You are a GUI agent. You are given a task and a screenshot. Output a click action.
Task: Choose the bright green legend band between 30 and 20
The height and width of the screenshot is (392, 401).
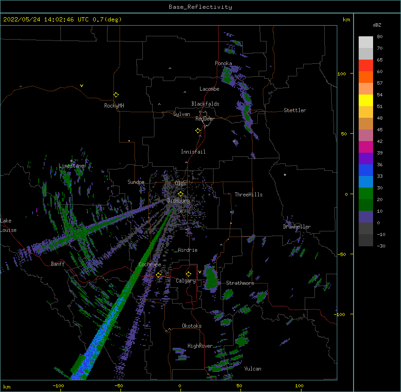coord(366,194)
